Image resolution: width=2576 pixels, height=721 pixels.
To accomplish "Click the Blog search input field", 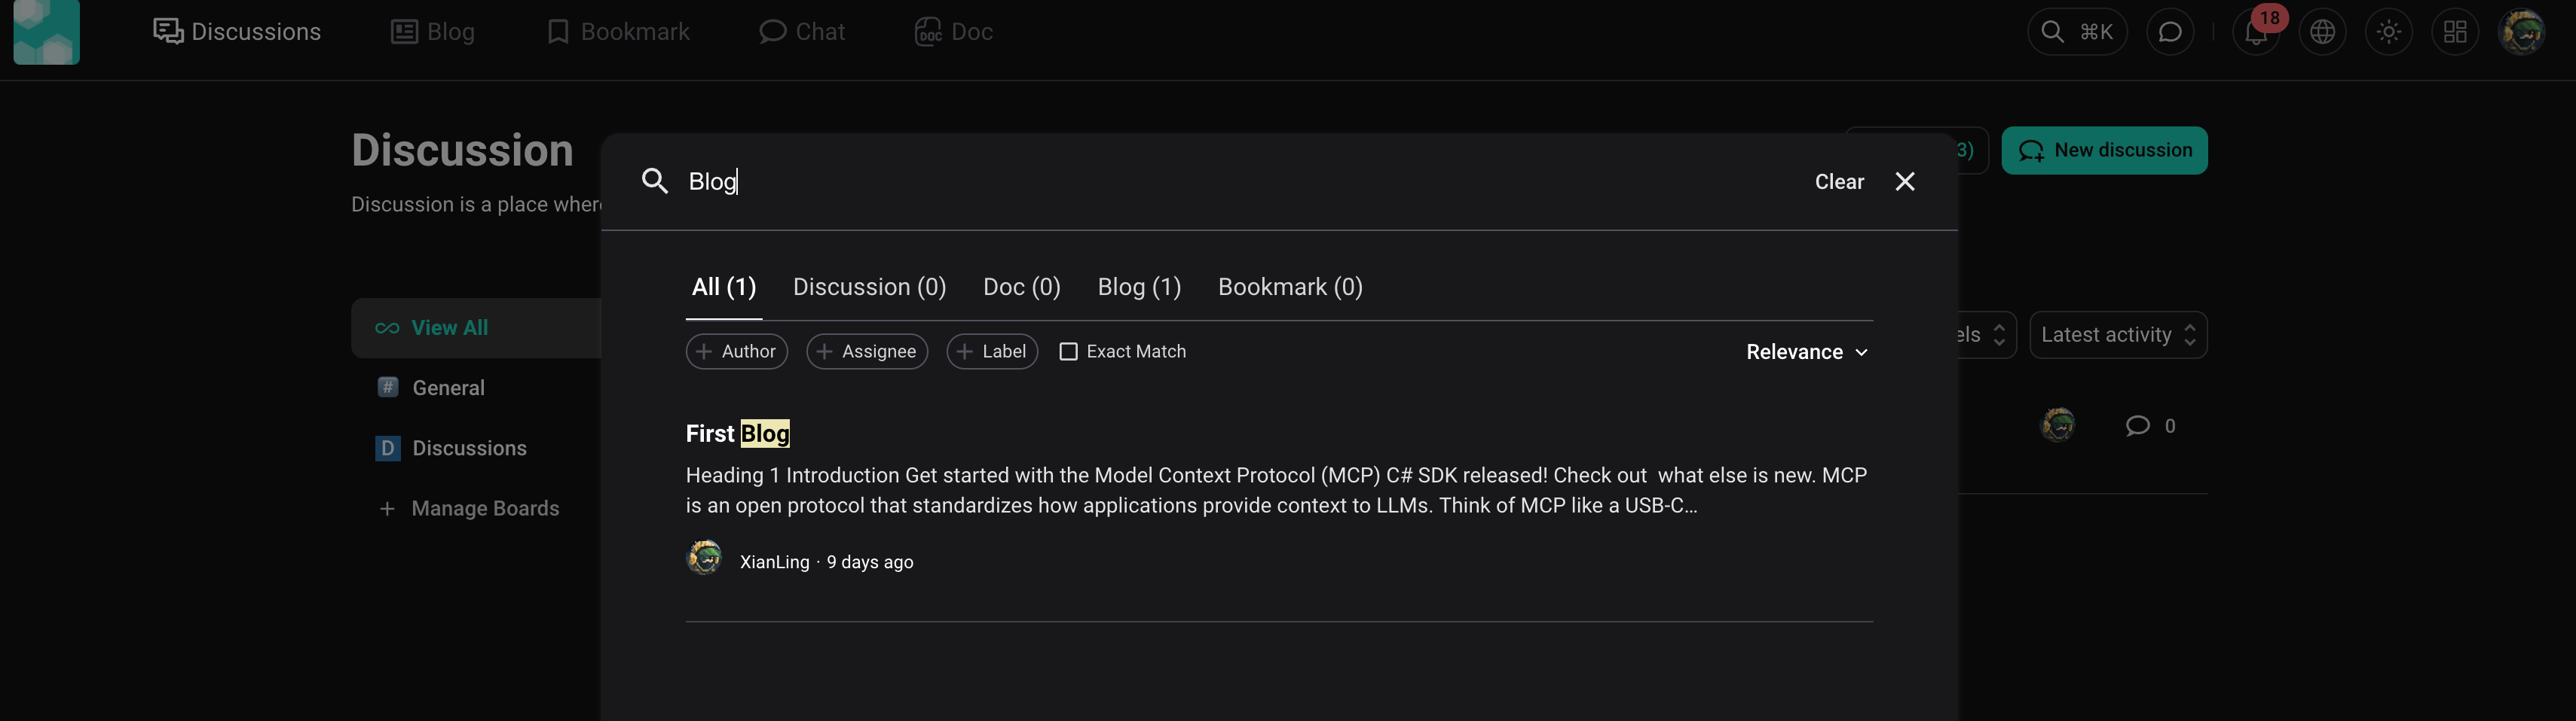I will 1200,181.
